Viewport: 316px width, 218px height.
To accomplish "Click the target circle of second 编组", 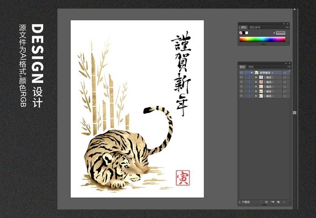I will point(284,82).
